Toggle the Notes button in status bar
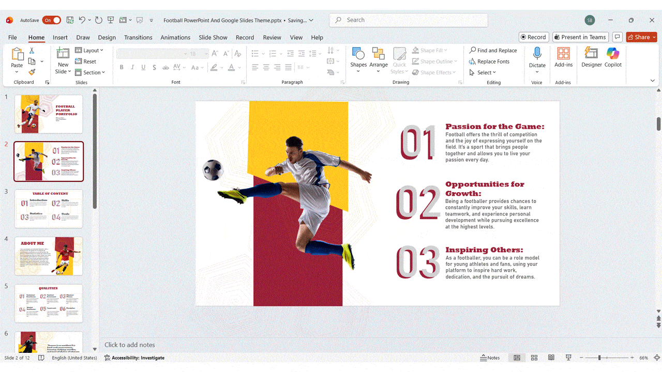The image size is (662, 372). click(x=489, y=357)
